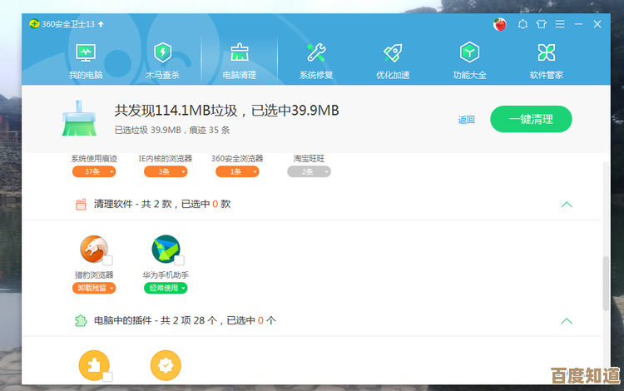Open the main menu hamburger icon
The height and width of the screenshot is (391, 624).
(561, 24)
